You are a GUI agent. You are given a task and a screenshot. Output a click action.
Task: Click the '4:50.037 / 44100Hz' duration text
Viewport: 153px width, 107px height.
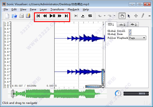click(24, 86)
